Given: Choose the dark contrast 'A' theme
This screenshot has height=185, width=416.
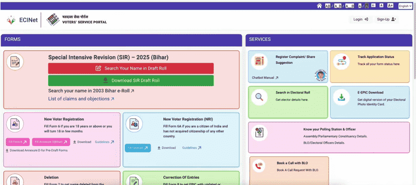Looking at the screenshot, I should (366, 6).
